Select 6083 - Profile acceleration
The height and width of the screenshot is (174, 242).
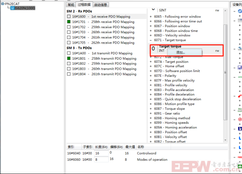(174, 90)
